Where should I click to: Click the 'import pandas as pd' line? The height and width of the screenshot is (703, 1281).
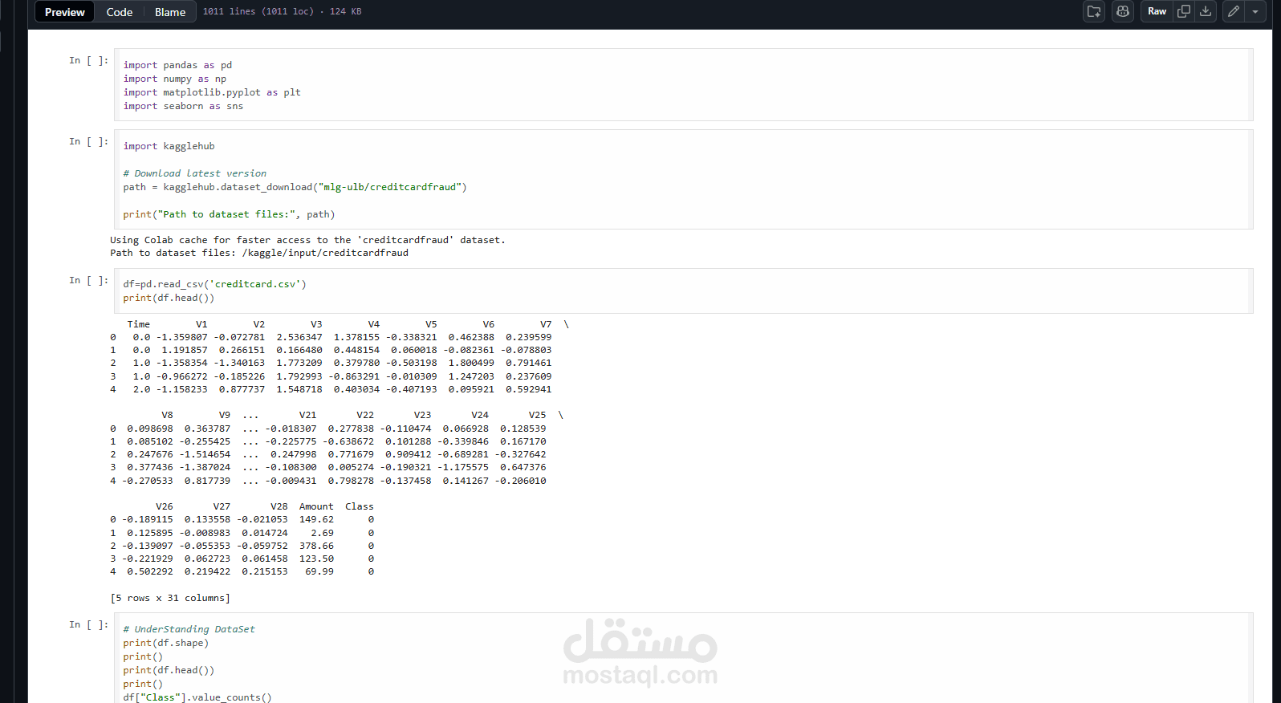tap(177, 65)
